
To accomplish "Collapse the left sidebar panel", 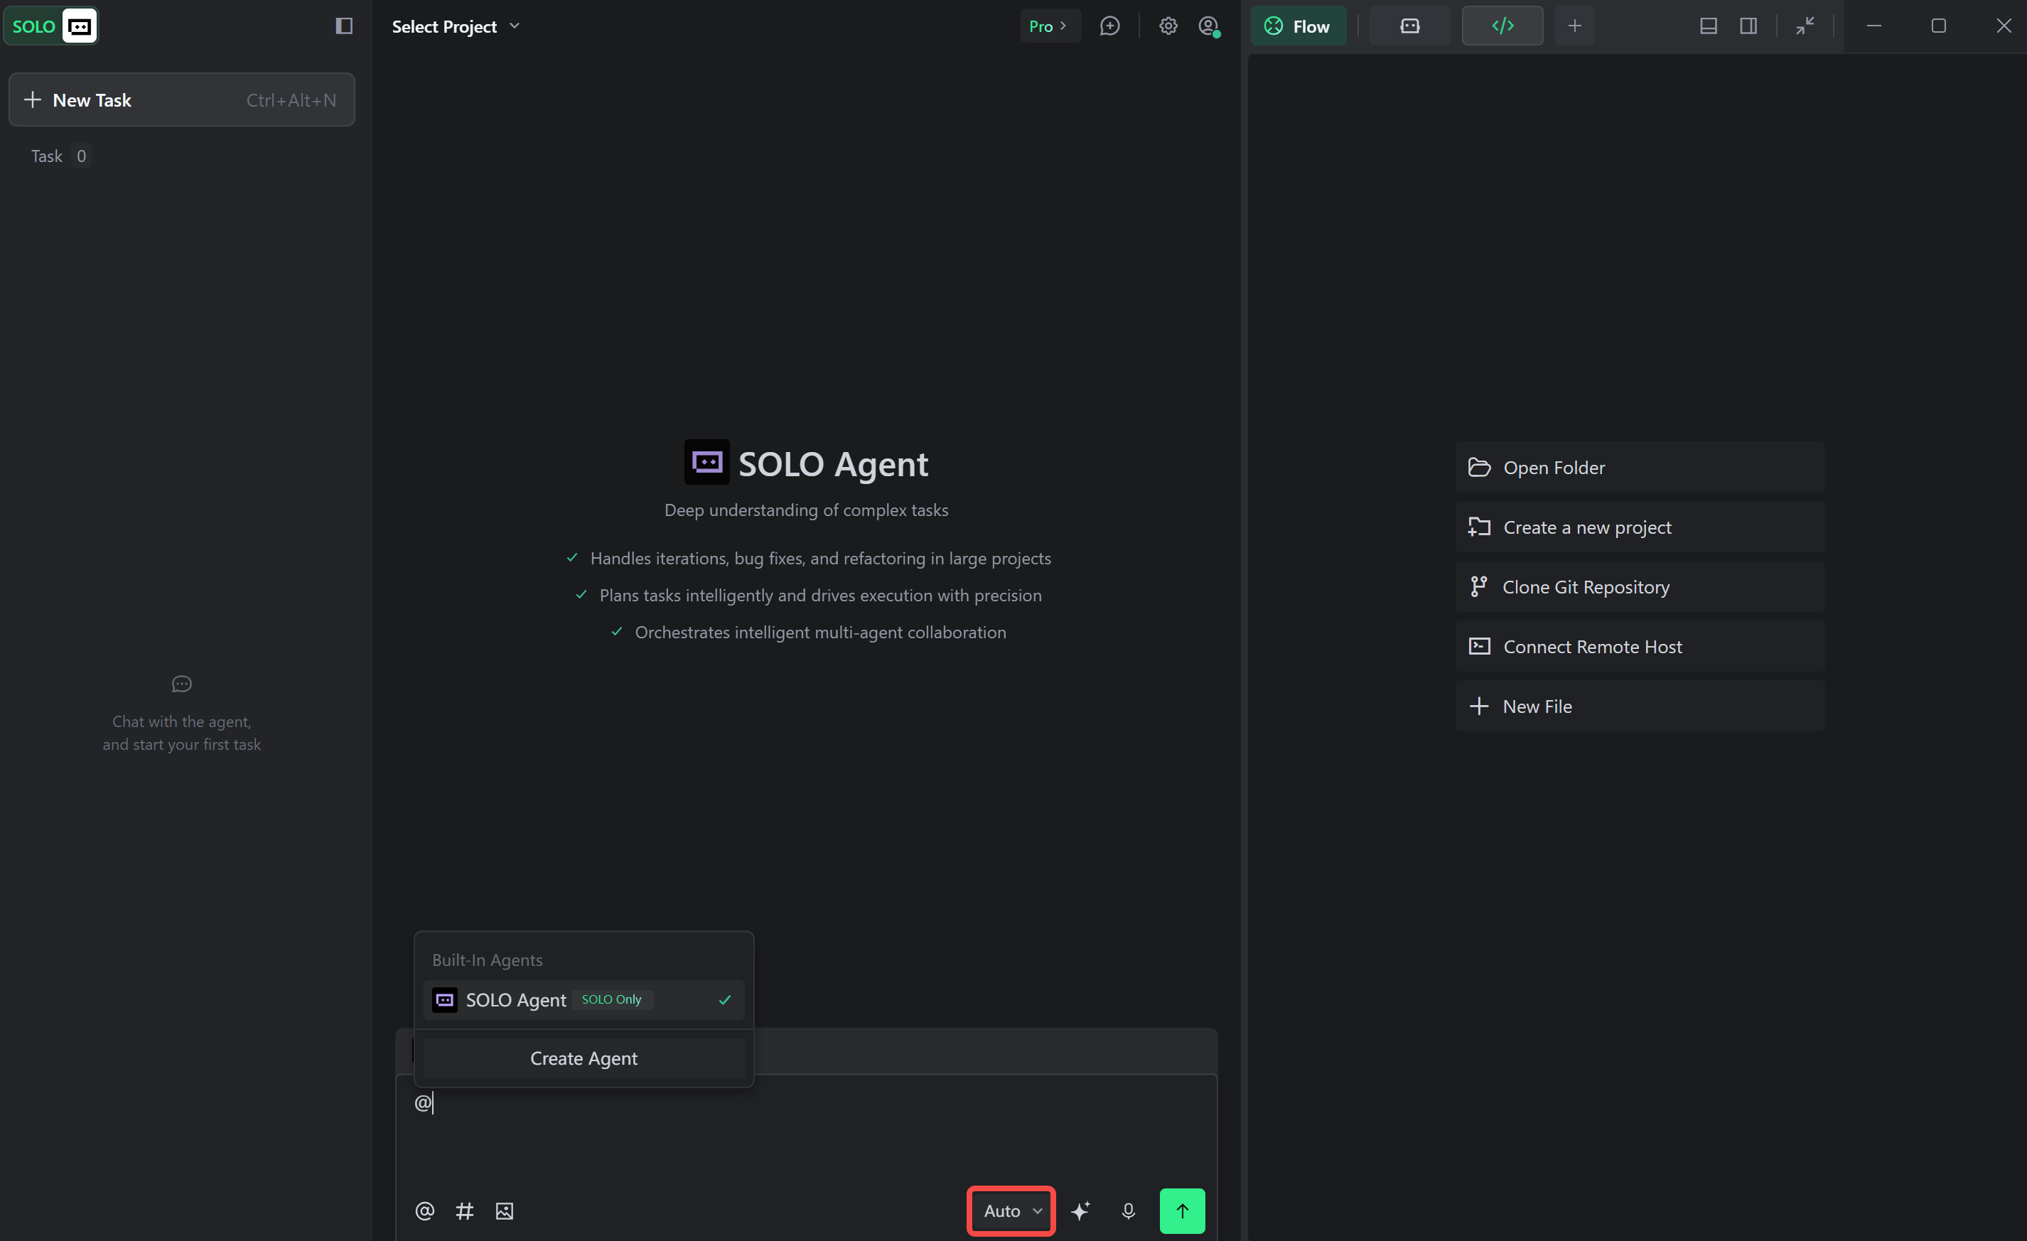I will click(x=344, y=26).
